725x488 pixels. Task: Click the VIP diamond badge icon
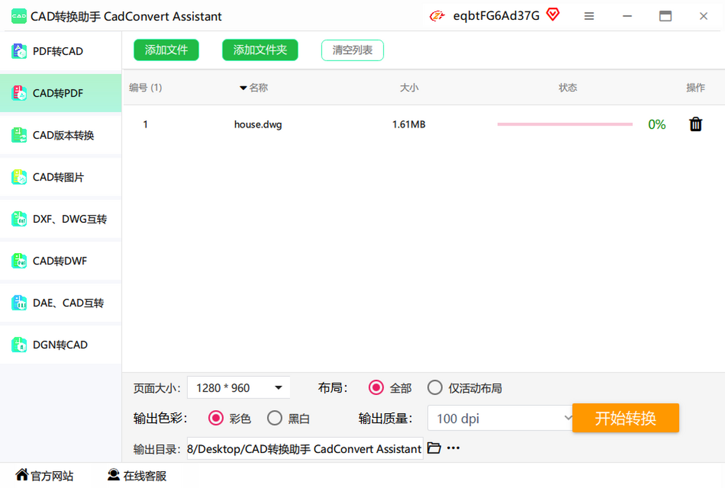pos(552,15)
